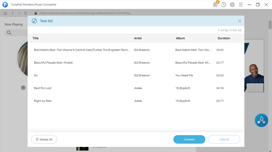Click the 04:18 duration value
Viewport: 272px width, 152px height.
coord(220,88)
